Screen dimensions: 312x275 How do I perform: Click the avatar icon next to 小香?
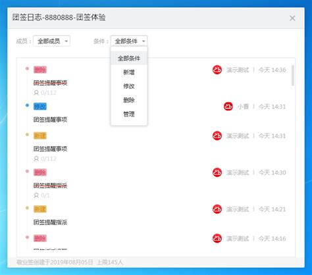[x=228, y=107]
